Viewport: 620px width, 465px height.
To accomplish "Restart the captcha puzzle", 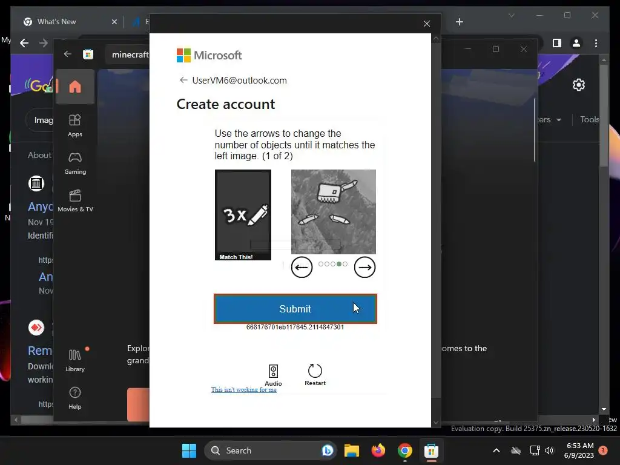I will 315,374.
